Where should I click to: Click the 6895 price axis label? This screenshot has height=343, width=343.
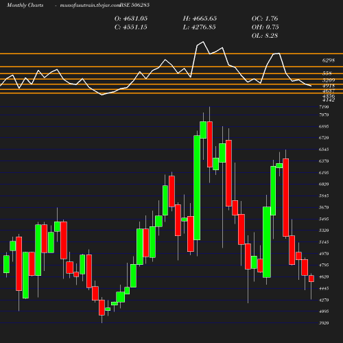coord(324,126)
